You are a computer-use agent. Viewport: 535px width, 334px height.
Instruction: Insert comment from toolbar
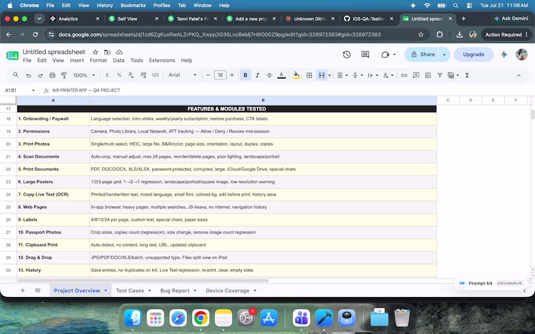click(416, 75)
